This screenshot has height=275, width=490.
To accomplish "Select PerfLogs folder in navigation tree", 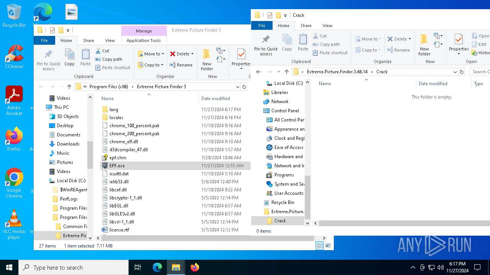I will 69,199.
